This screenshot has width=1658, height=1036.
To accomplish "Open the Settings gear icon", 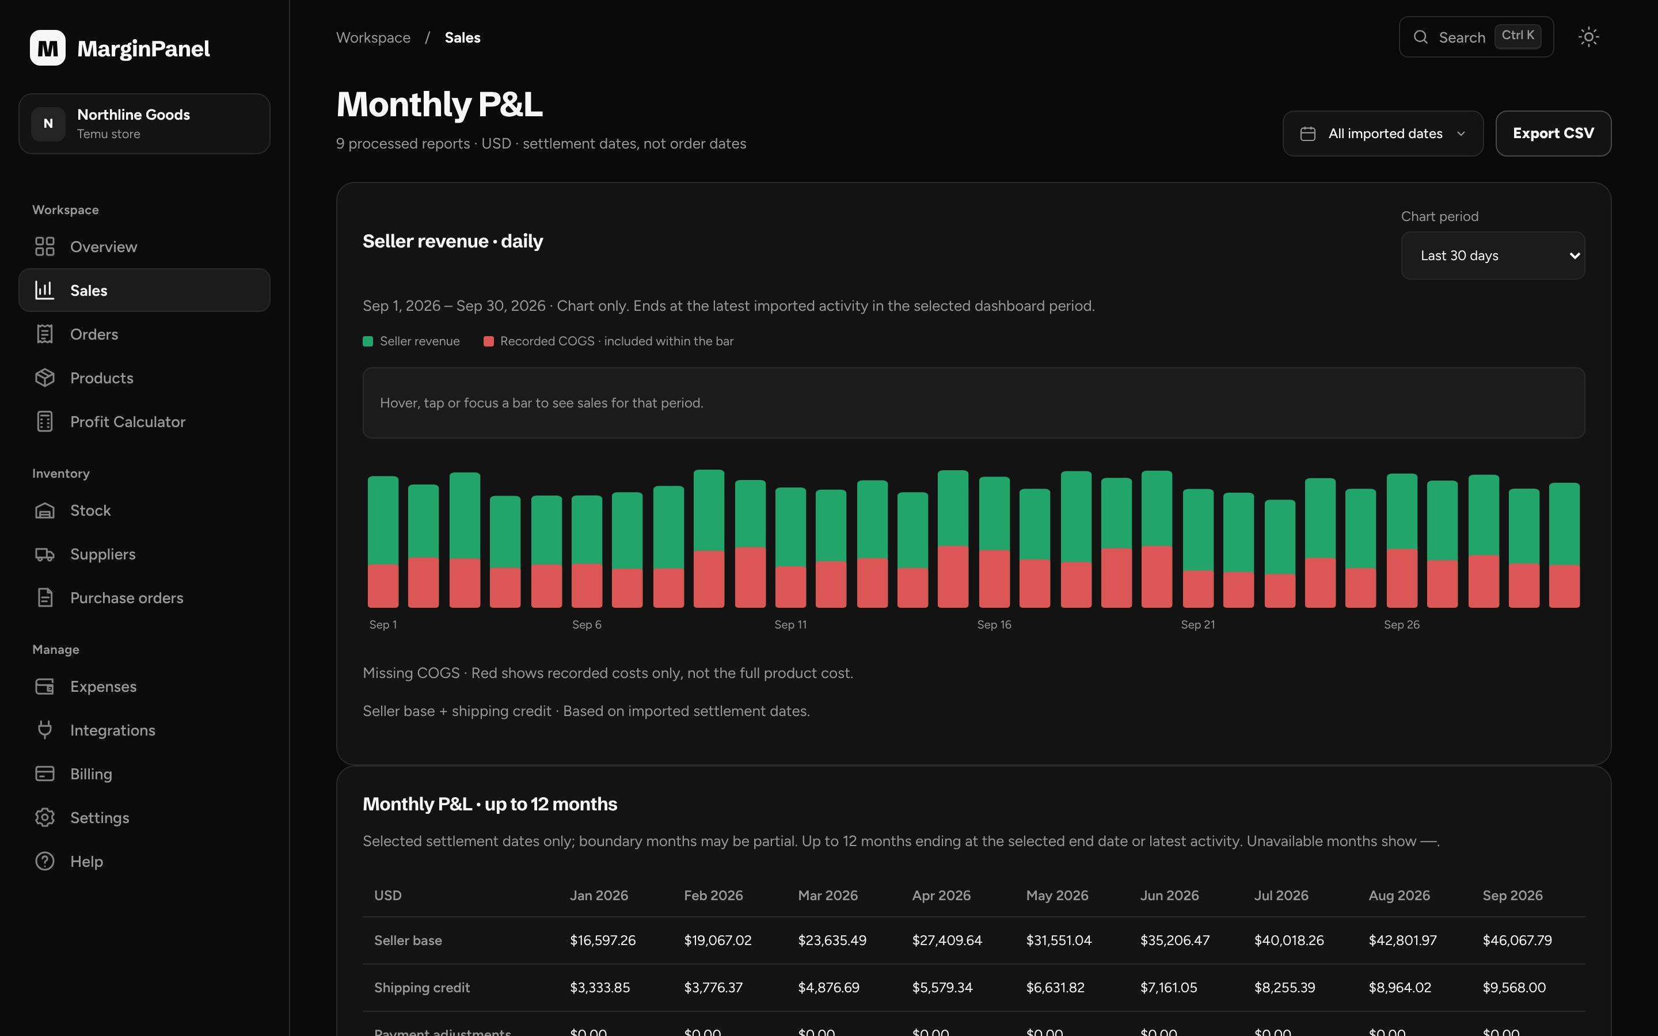I will point(44,818).
